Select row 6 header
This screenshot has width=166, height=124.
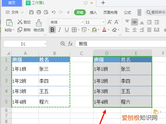[x=6, y=110]
